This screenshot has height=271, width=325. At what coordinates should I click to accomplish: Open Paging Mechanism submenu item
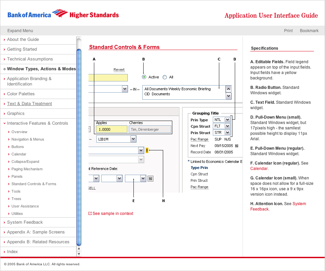tap(27, 169)
